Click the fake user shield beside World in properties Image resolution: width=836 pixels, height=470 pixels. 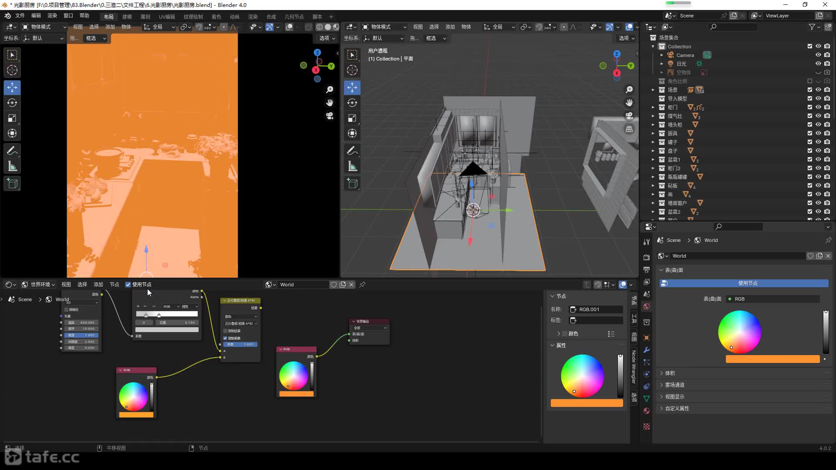click(x=811, y=256)
